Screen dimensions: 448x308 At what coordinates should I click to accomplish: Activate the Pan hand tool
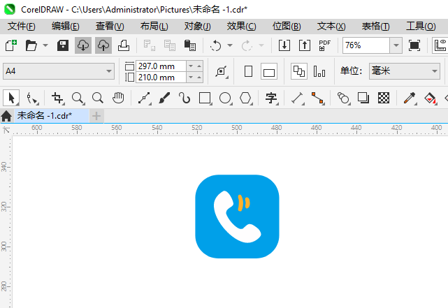tap(118, 98)
